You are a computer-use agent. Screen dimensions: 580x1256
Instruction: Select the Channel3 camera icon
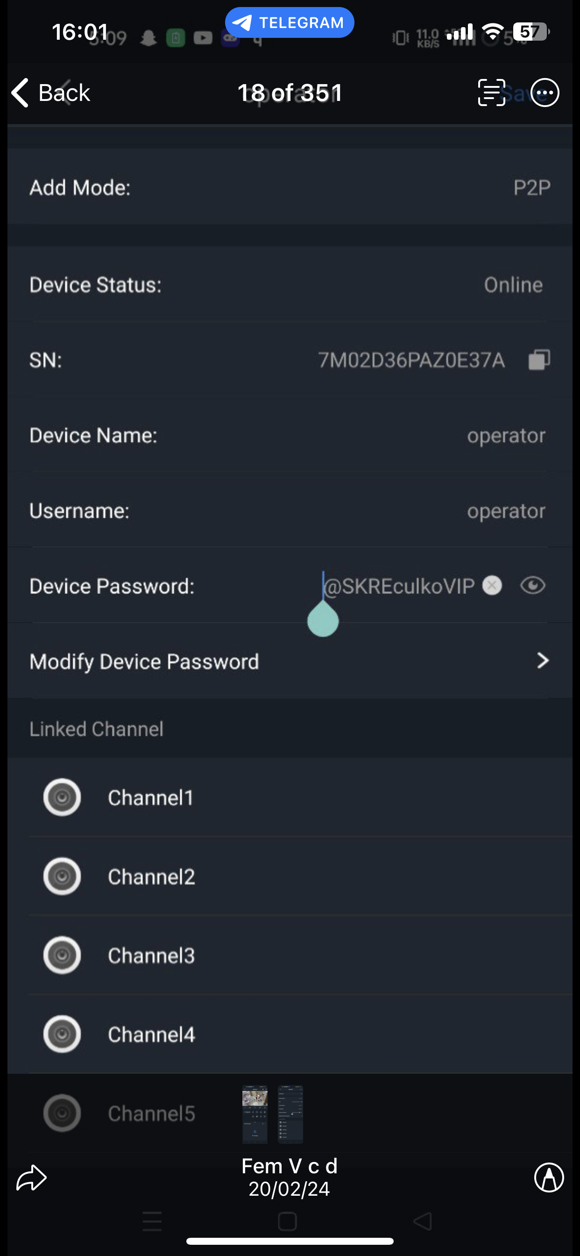(x=62, y=955)
